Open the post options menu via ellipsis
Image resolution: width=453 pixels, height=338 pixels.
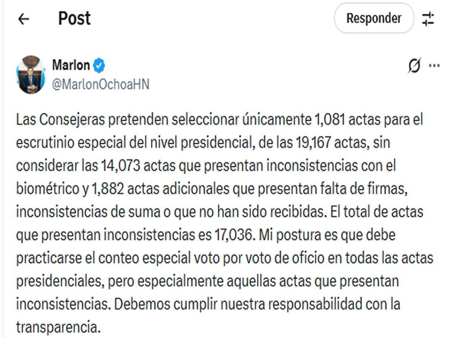coord(434,65)
